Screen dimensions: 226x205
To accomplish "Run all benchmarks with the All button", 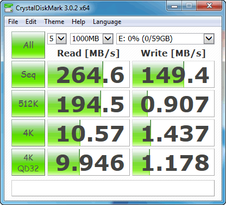I will [28, 45].
